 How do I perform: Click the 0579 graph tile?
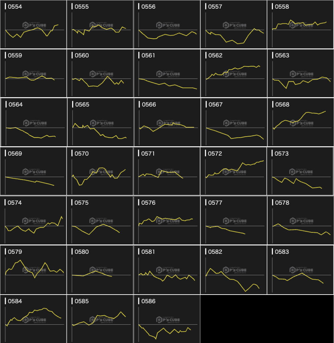33,270
